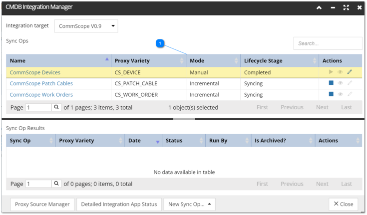Expand the window to fullscreen
367x215 pixels.
tap(346, 7)
